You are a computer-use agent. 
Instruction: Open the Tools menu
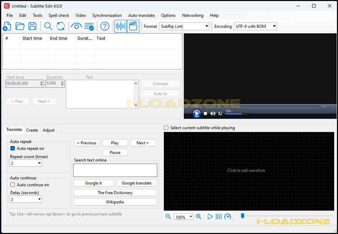coord(37,16)
